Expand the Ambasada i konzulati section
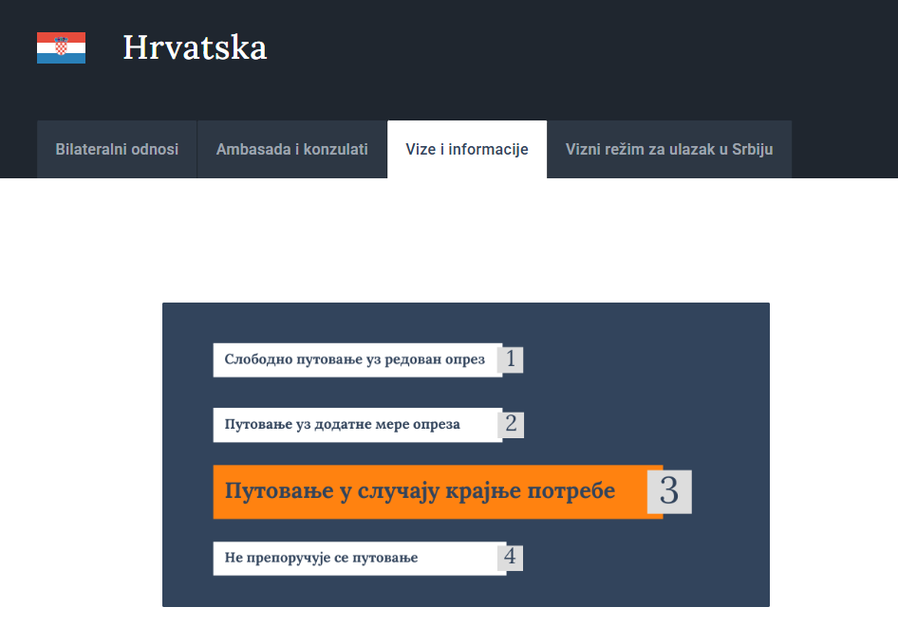 tap(291, 149)
